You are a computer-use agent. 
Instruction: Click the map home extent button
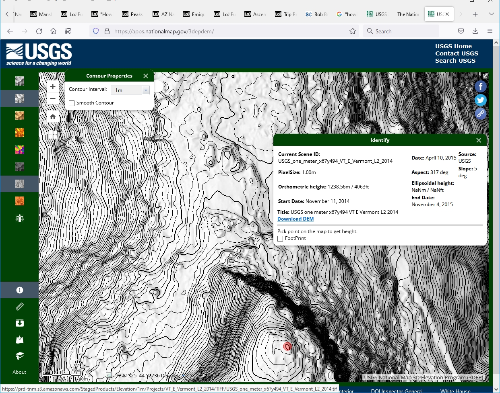tap(53, 117)
